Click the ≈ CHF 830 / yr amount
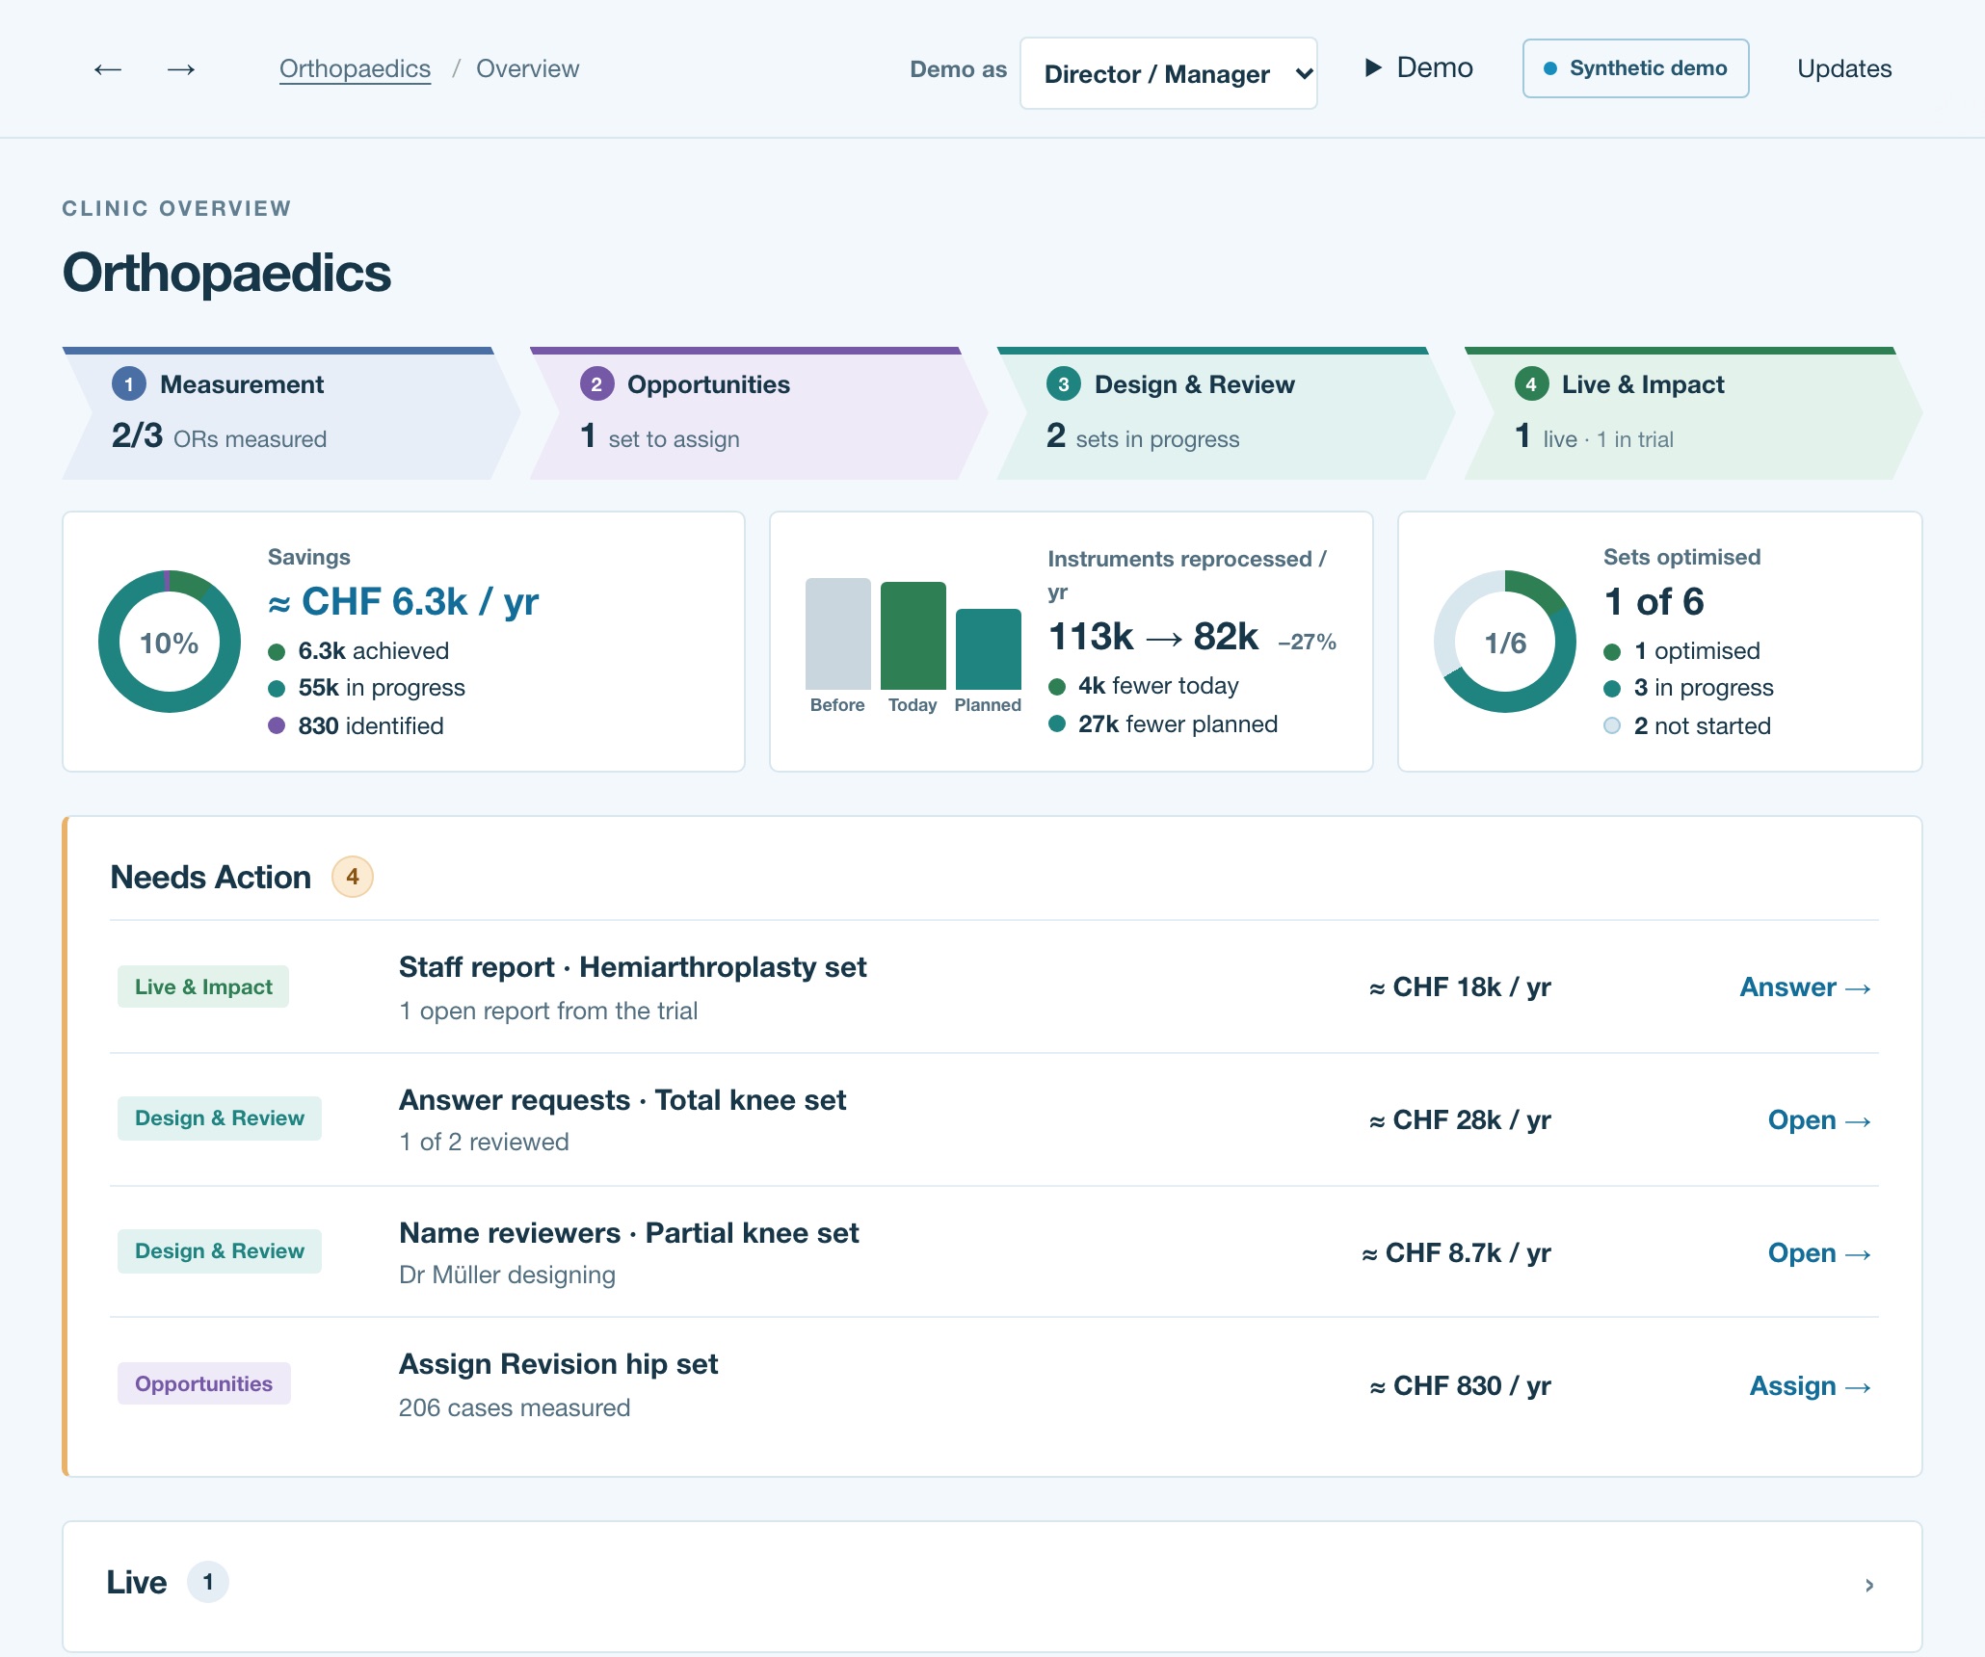Screen dimensions: 1985x1657 click(1460, 1386)
